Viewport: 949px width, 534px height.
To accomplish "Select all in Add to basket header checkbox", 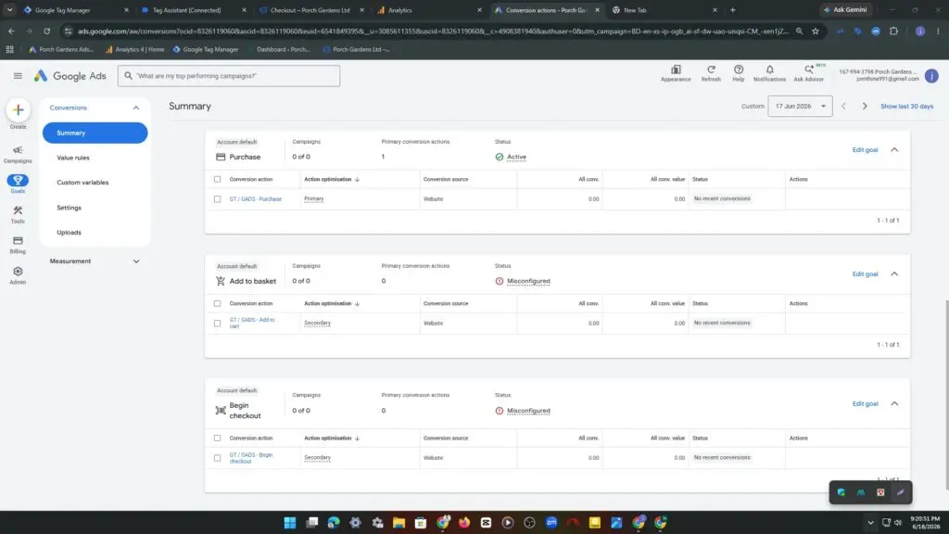I will pyautogui.click(x=217, y=303).
